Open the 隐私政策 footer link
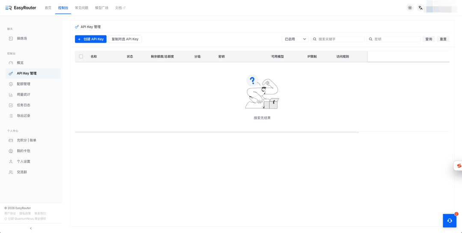The image size is (462, 233). point(25,213)
